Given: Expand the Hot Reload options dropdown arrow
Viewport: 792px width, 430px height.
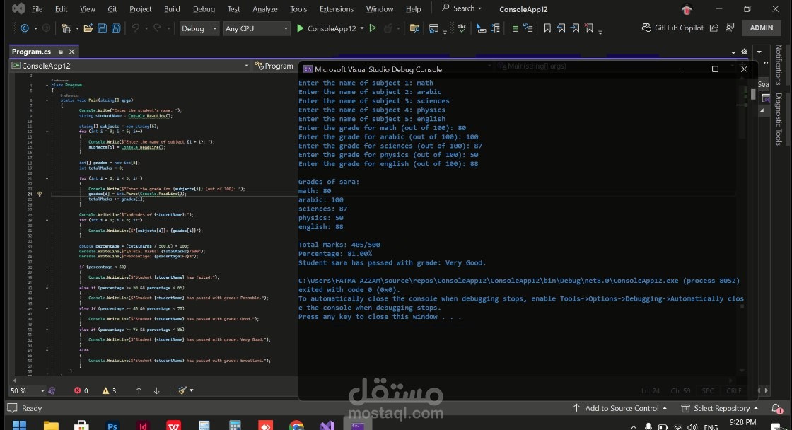Looking at the screenshot, I should click(398, 29).
